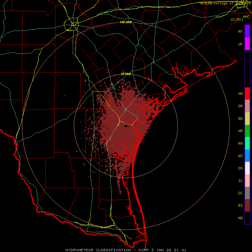The width and height of the screenshot is (252, 252).
Task: Pick the dark green HR legend swatch
Action: click(x=247, y=131)
